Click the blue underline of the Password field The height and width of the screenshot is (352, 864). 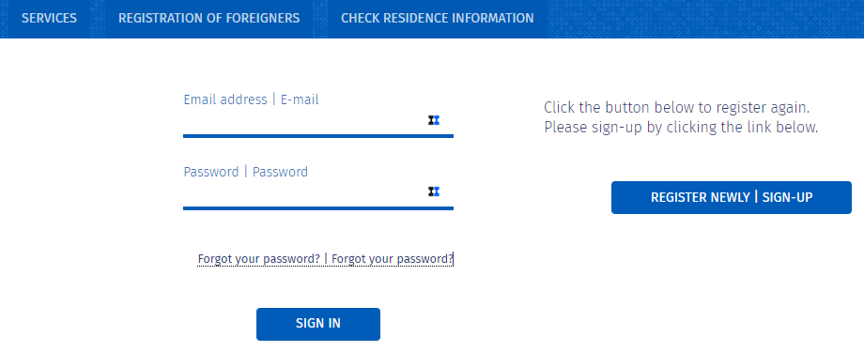click(318, 208)
